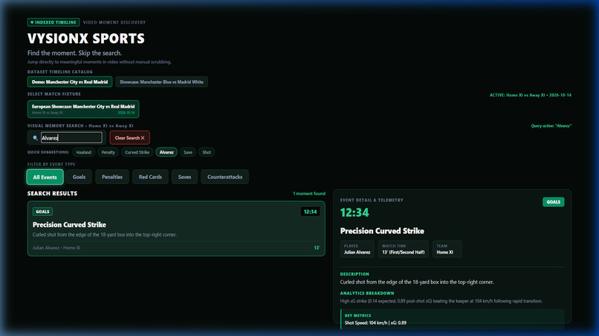Click the Player Julian Alvarez info box
This screenshot has width=599, height=336.
pyautogui.click(x=357, y=249)
